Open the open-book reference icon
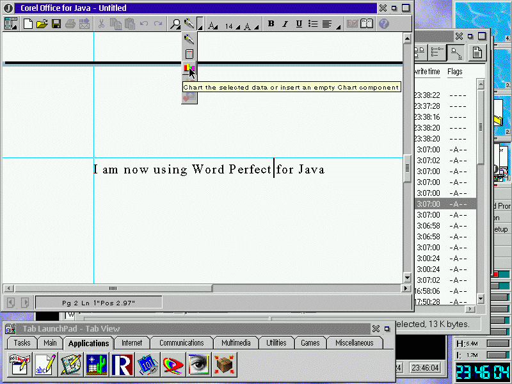This screenshot has width=512, height=384. pos(367,24)
